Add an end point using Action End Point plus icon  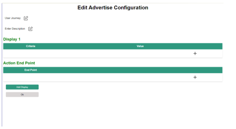point(195,77)
